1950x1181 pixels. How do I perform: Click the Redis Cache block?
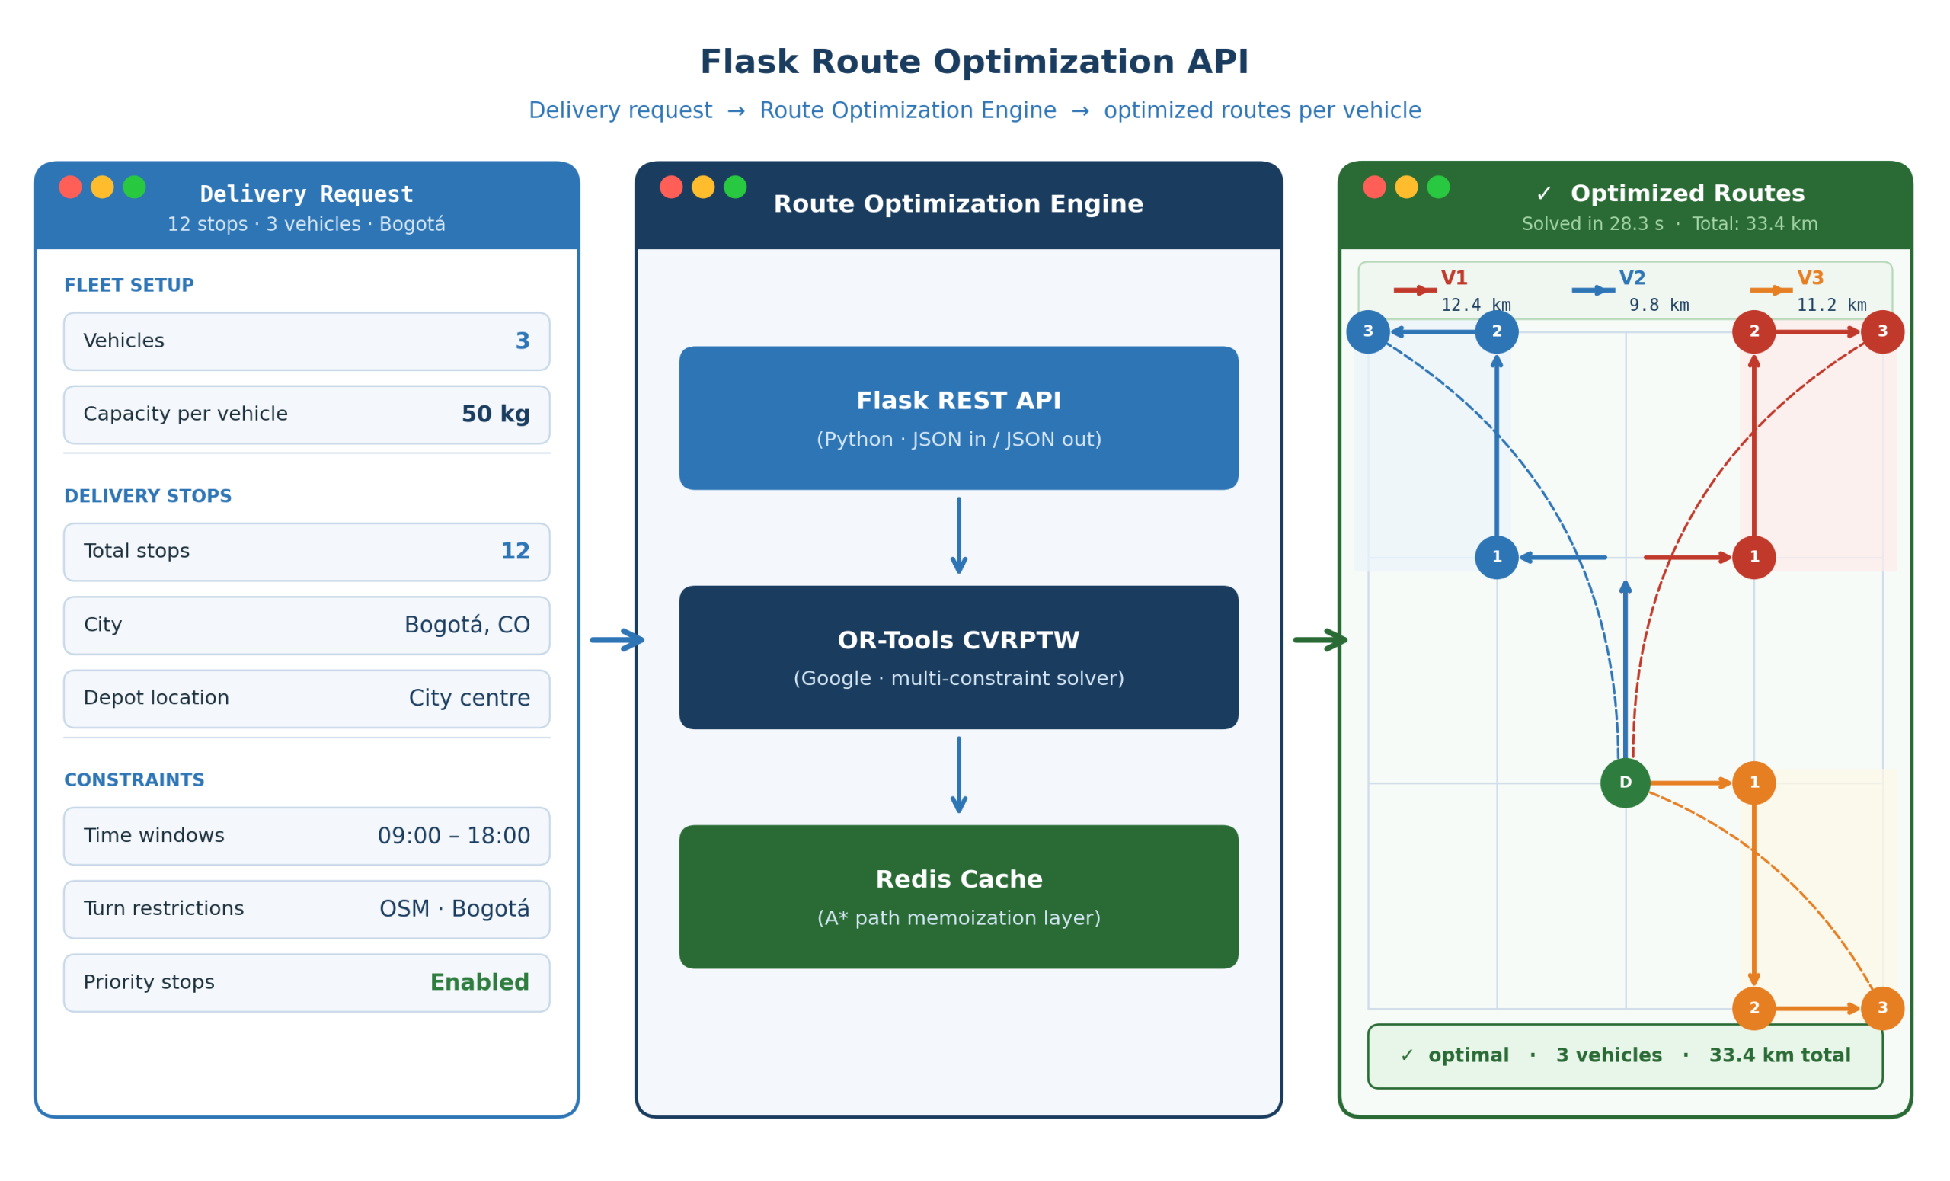point(958,897)
